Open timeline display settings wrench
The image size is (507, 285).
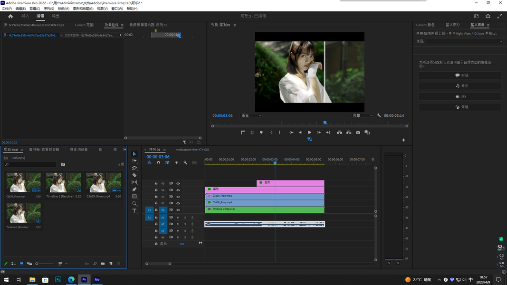coord(186,162)
